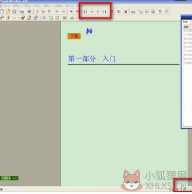Open the 文件 (File) menu
This screenshot has height=194, width=192.
(x=6, y=6)
